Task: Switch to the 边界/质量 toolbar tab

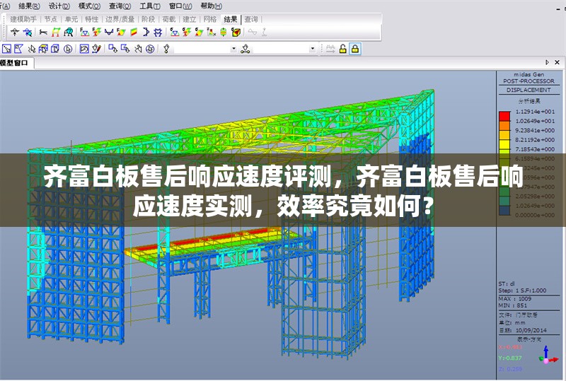Action: coord(120,19)
